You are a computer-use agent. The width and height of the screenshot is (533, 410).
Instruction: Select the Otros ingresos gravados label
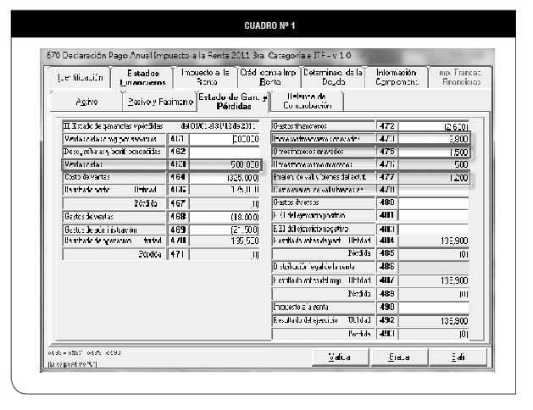308,152
